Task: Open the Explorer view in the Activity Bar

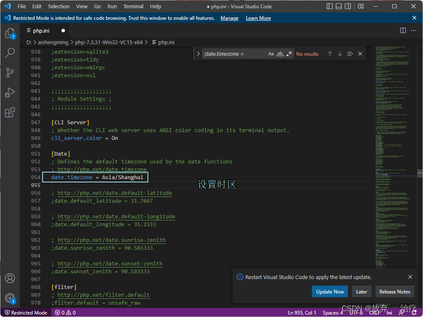Action: [x=10, y=33]
